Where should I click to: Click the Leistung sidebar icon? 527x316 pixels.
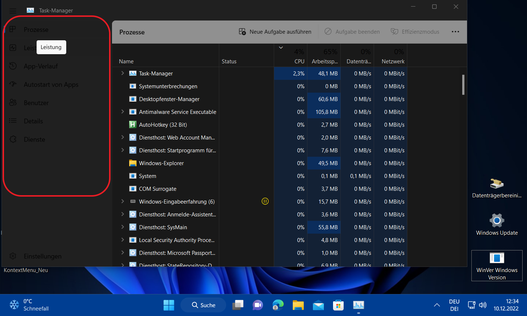[x=13, y=48]
